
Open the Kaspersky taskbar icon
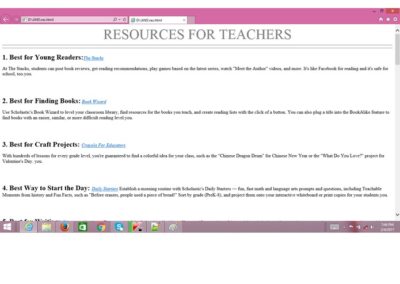coord(137,227)
